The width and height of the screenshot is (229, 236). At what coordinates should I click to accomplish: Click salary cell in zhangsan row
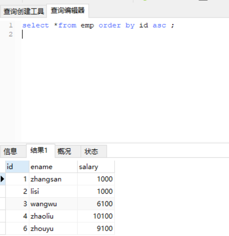(96, 179)
